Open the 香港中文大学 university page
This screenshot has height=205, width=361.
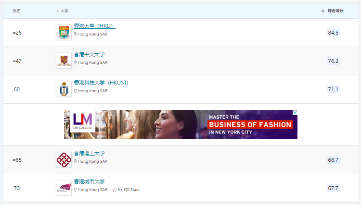[89, 54]
